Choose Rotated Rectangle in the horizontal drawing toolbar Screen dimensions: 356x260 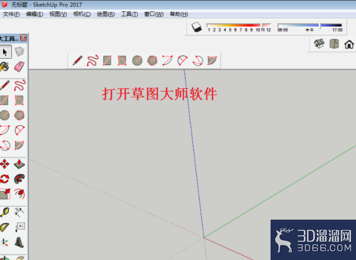click(122, 61)
